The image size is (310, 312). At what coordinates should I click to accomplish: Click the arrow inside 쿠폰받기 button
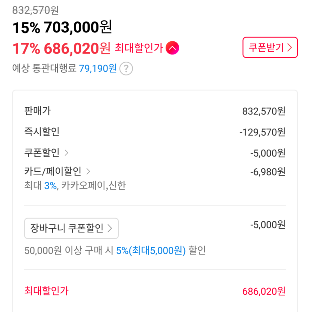[x=289, y=48]
